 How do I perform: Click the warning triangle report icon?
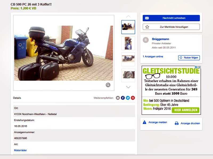coord(145,122)
